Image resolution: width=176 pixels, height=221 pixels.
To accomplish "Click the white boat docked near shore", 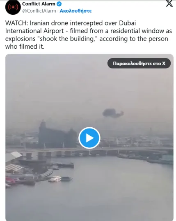I will [56, 179].
